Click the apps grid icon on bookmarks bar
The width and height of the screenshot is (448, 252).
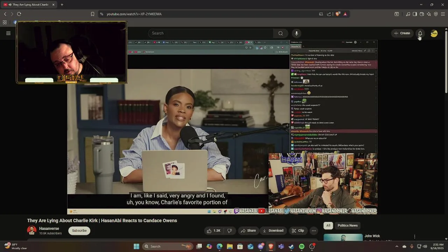coord(5,22)
